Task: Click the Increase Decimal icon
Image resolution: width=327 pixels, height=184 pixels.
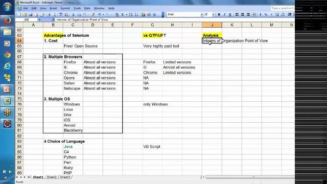Action: pos(277,14)
